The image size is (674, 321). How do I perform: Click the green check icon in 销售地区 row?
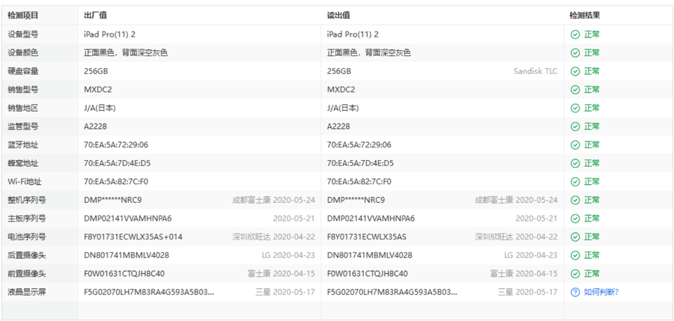pos(575,108)
